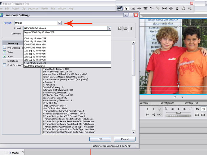Click the OK button
The height and width of the screenshot is (155, 207).
point(100,139)
